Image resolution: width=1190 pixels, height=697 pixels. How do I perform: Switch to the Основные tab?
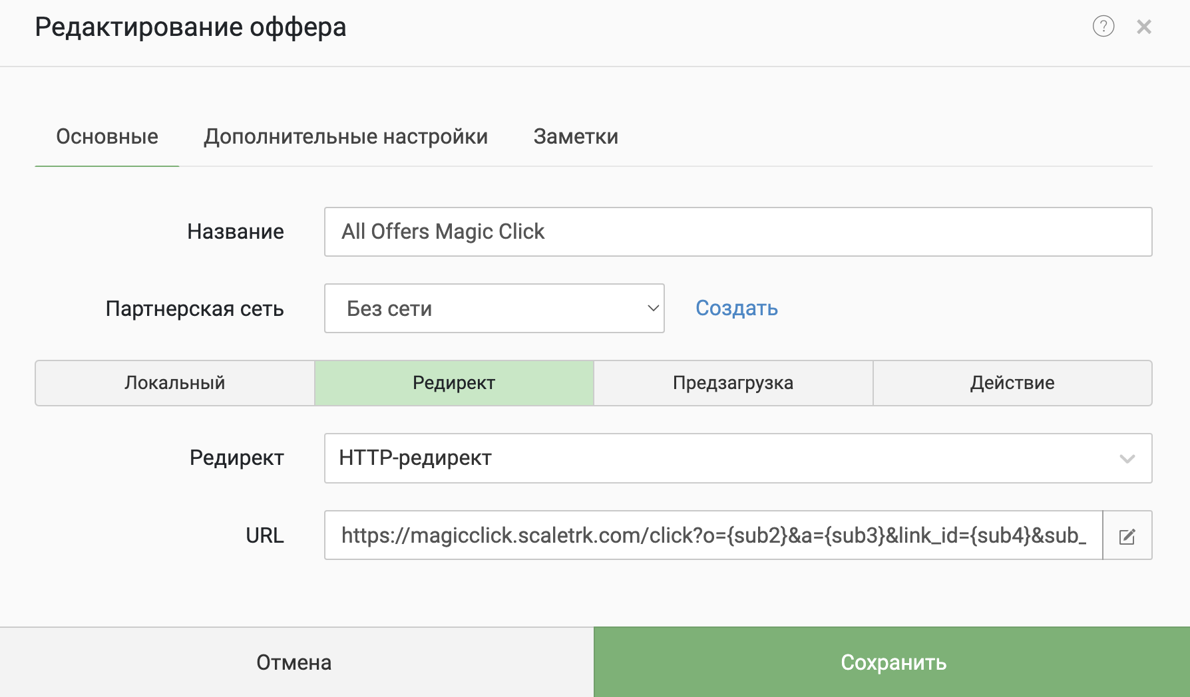point(107,137)
